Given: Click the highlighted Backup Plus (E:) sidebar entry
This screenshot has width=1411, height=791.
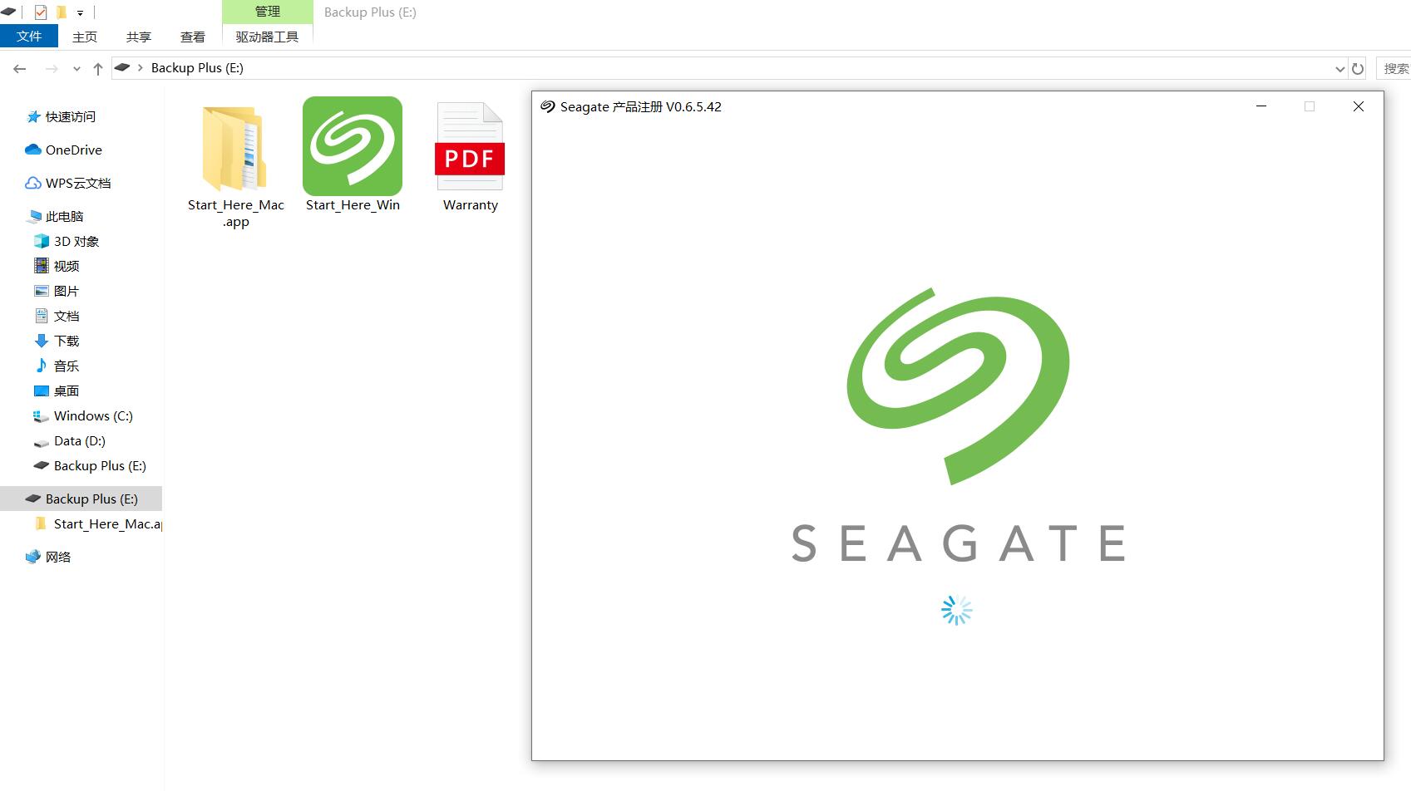Looking at the screenshot, I should pos(81,499).
